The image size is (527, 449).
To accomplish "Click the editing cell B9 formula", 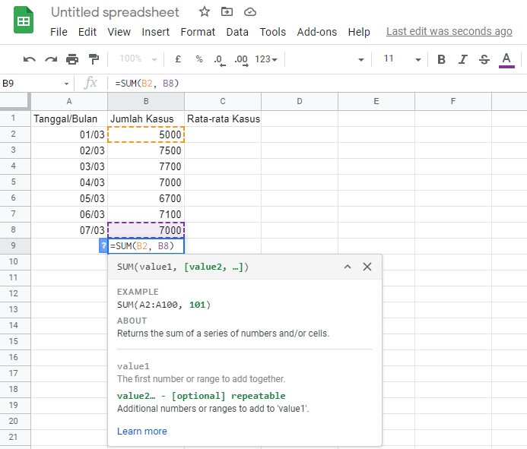I will tap(146, 246).
